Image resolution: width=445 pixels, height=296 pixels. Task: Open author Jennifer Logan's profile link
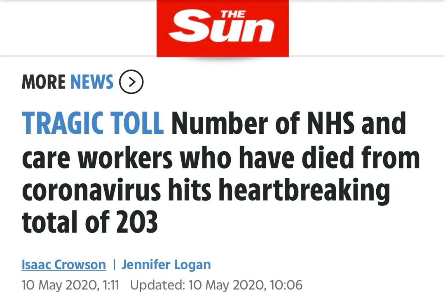click(166, 264)
